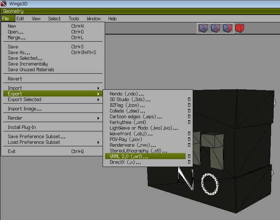Open options box for BZFlag export
Screen dimensions: 280x220
click(x=189, y=105)
